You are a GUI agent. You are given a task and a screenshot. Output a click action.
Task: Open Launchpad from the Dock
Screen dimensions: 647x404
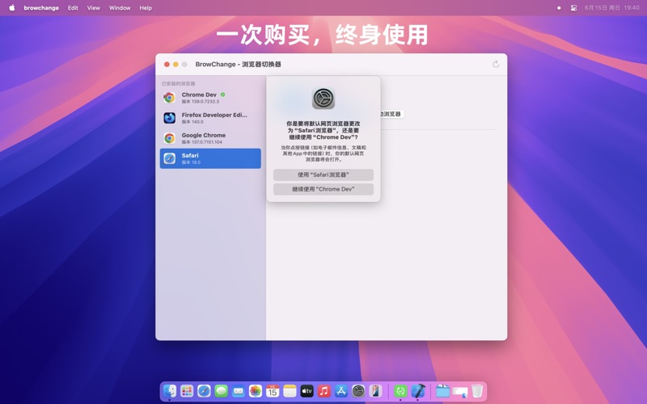[x=187, y=391]
